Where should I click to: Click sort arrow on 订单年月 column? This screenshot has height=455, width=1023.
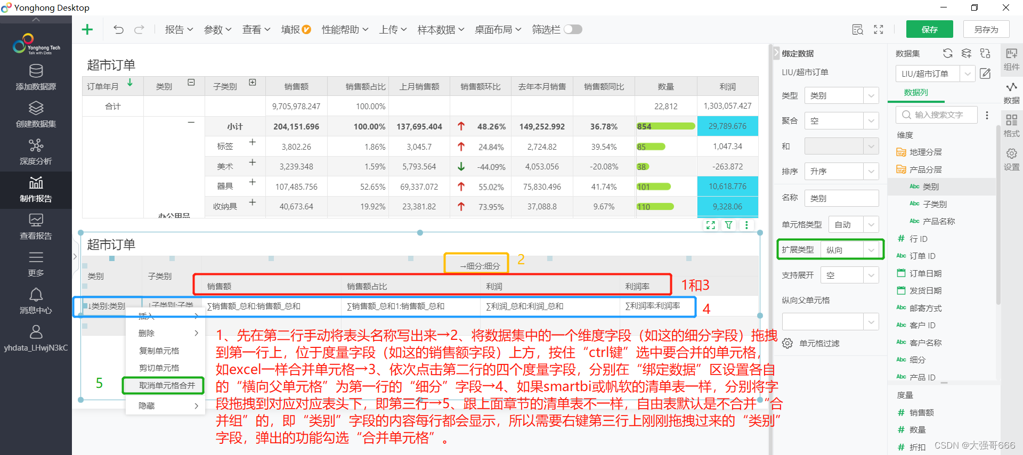[130, 83]
